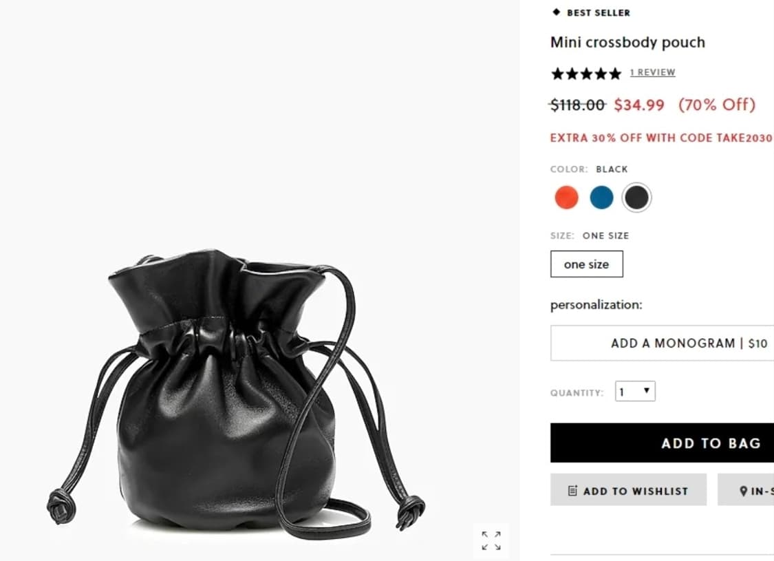Open the 1 Review link

click(x=653, y=72)
